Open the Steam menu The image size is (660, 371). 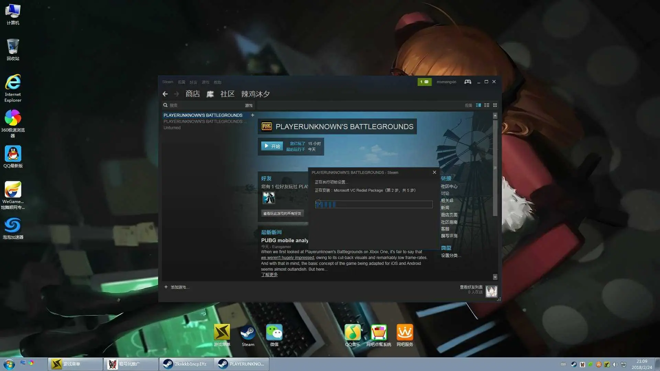168,82
